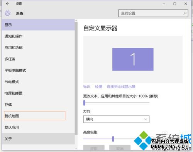Close the settings window
The height and width of the screenshot is (152, 193).
point(186,4)
